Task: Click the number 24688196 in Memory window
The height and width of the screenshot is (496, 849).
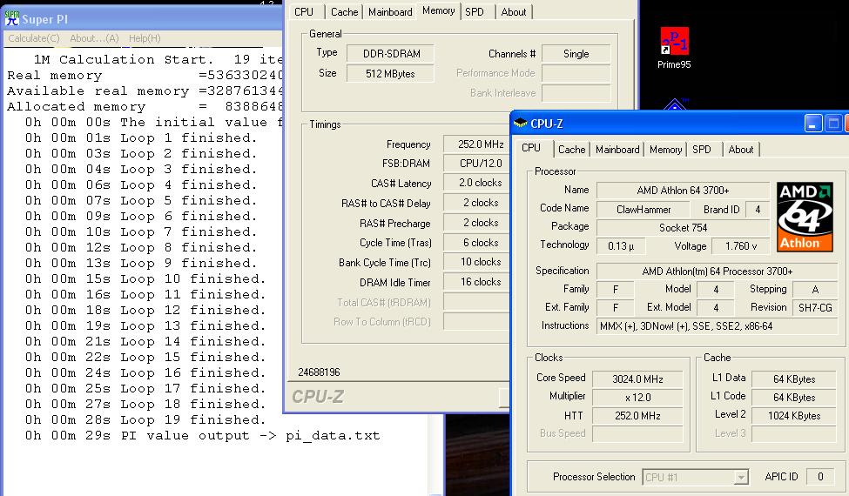Action: (319, 372)
